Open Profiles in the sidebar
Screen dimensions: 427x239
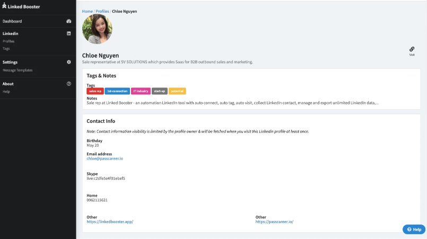tap(8, 41)
